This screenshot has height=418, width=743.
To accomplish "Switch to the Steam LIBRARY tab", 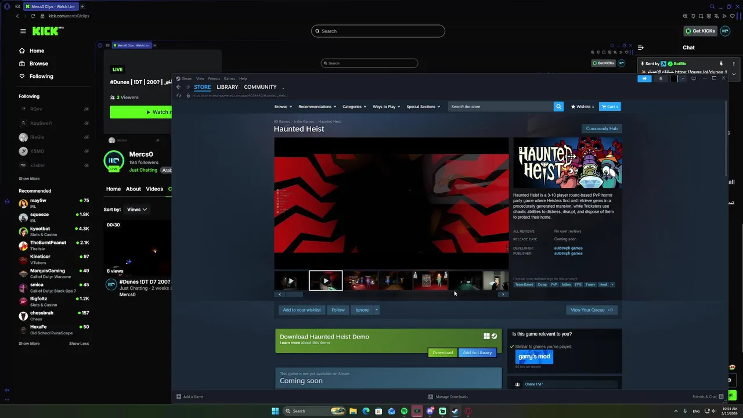I will 228,87.
